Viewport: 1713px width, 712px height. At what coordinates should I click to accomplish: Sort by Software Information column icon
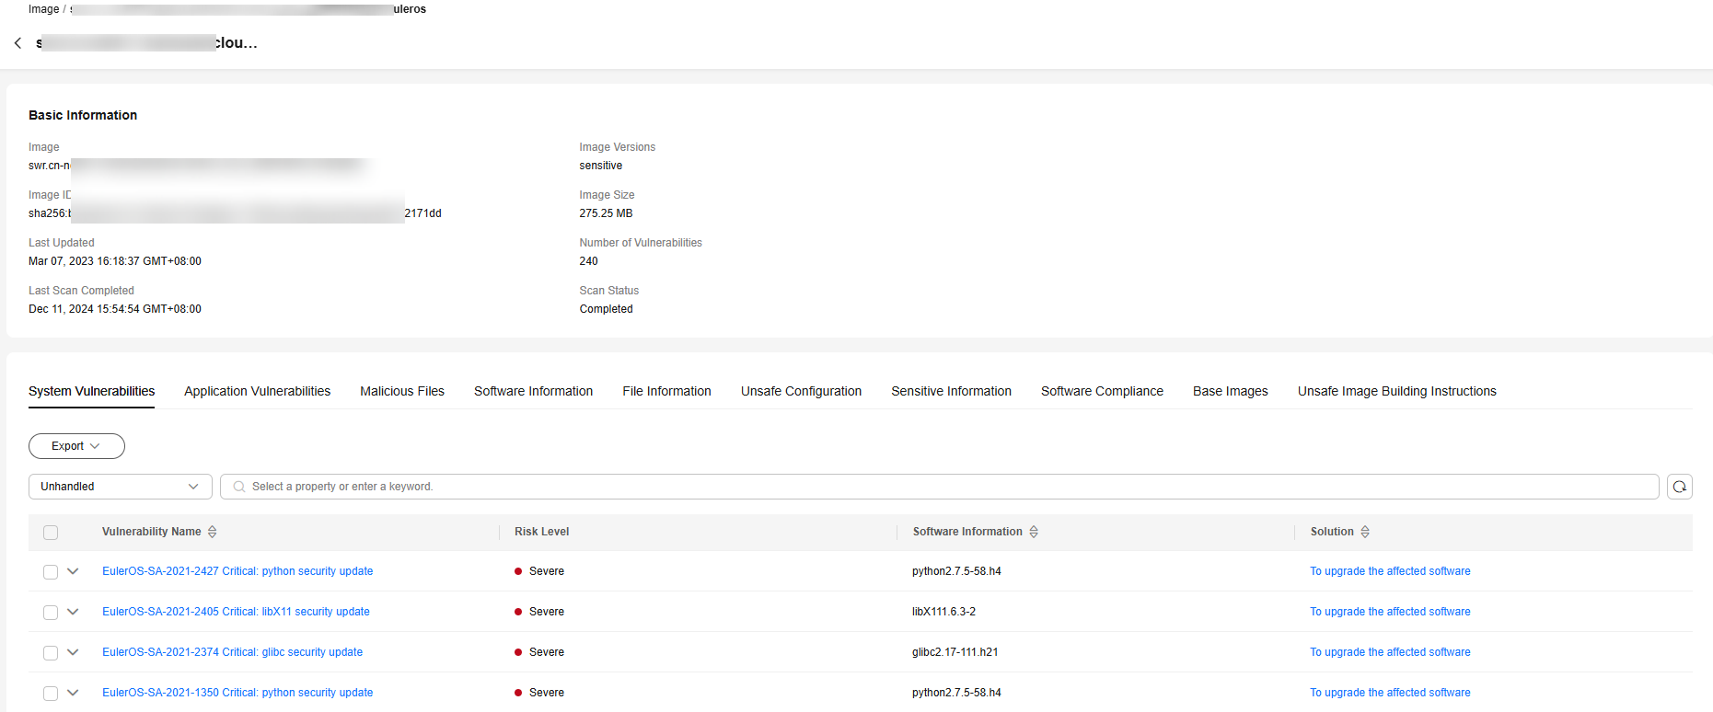click(1034, 532)
